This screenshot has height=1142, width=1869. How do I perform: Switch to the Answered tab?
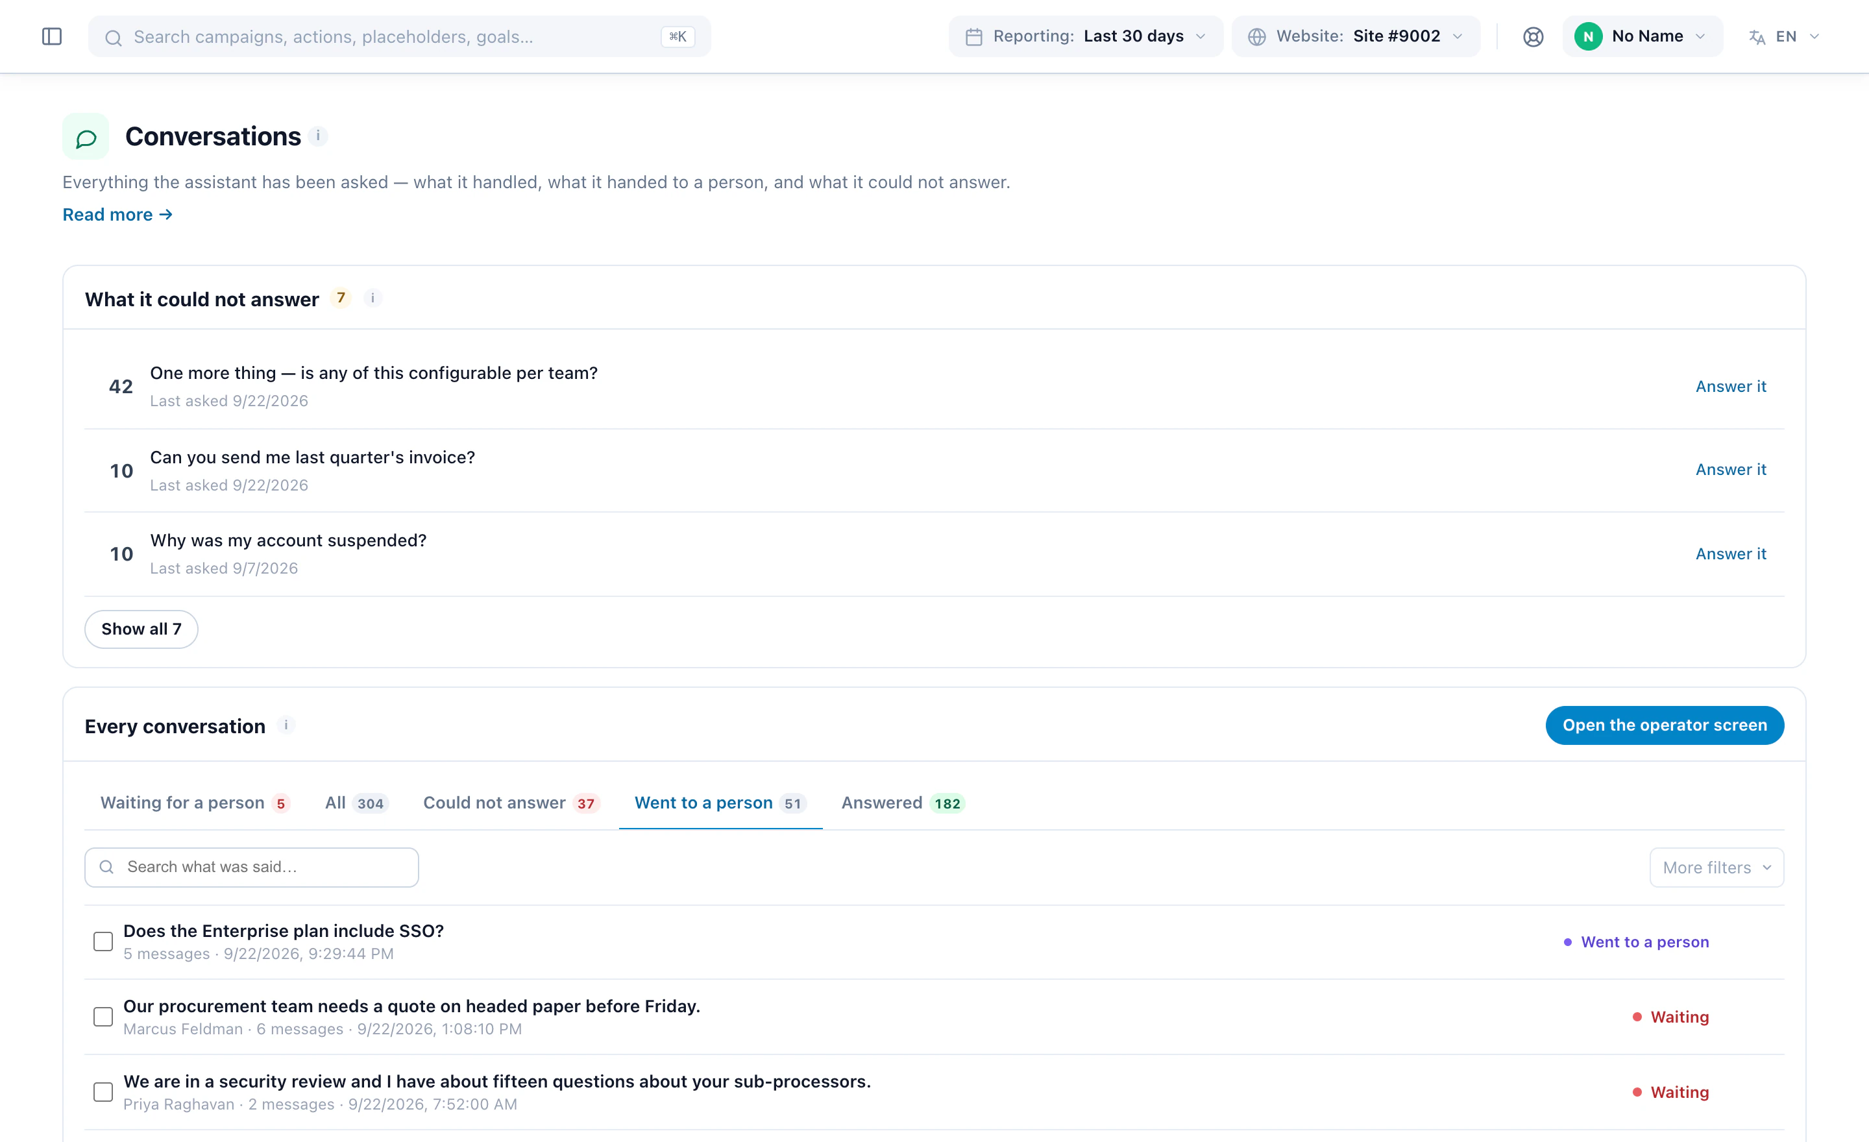tap(903, 802)
